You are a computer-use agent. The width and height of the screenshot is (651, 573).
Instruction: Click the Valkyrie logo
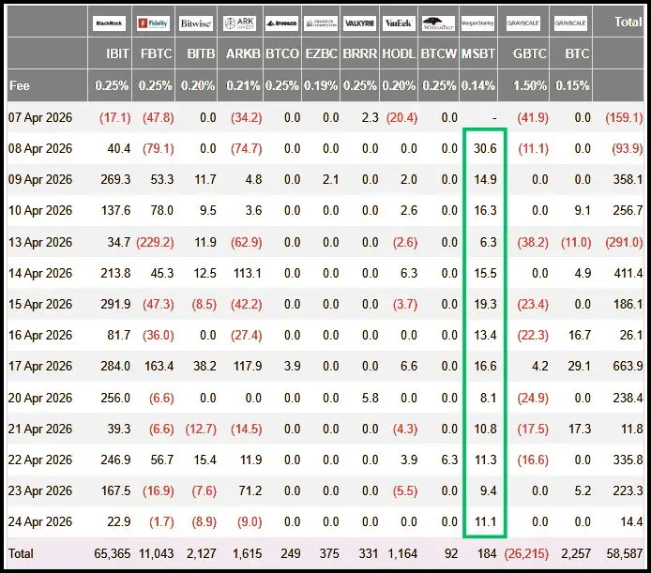click(360, 23)
